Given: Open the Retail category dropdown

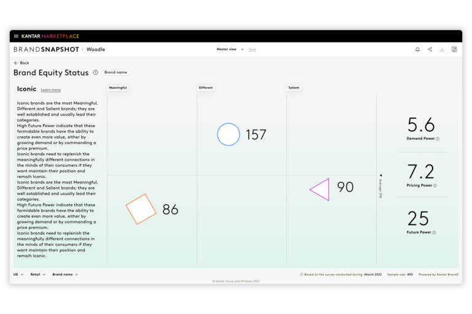Looking at the screenshot, I should click(x=38, y=275).
